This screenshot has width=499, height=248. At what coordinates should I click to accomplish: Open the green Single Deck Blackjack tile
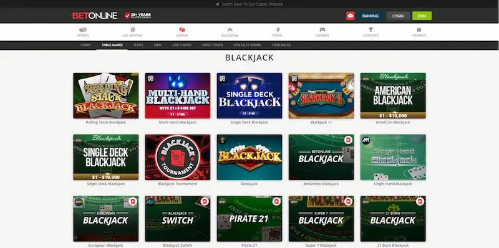pyautogui.click(x=105, y=158)
